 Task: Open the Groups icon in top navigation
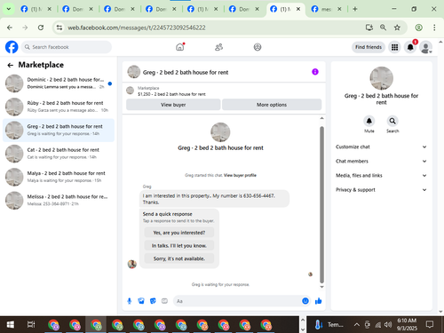coord(258,47)
